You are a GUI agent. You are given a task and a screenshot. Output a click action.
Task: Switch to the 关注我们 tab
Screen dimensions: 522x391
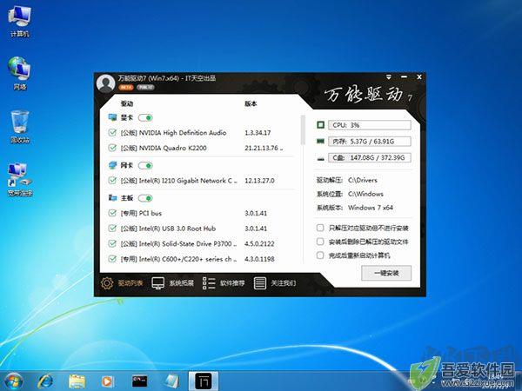tap(275, 283)
